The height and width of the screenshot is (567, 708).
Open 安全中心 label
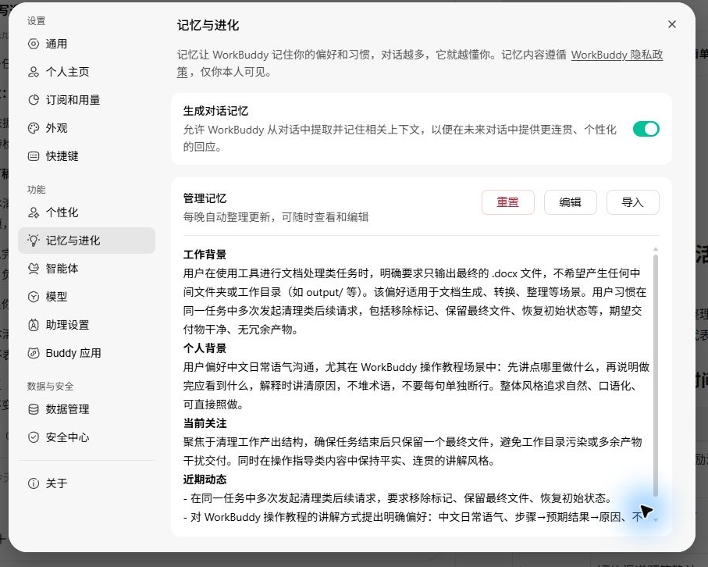[x=67, y=437]
